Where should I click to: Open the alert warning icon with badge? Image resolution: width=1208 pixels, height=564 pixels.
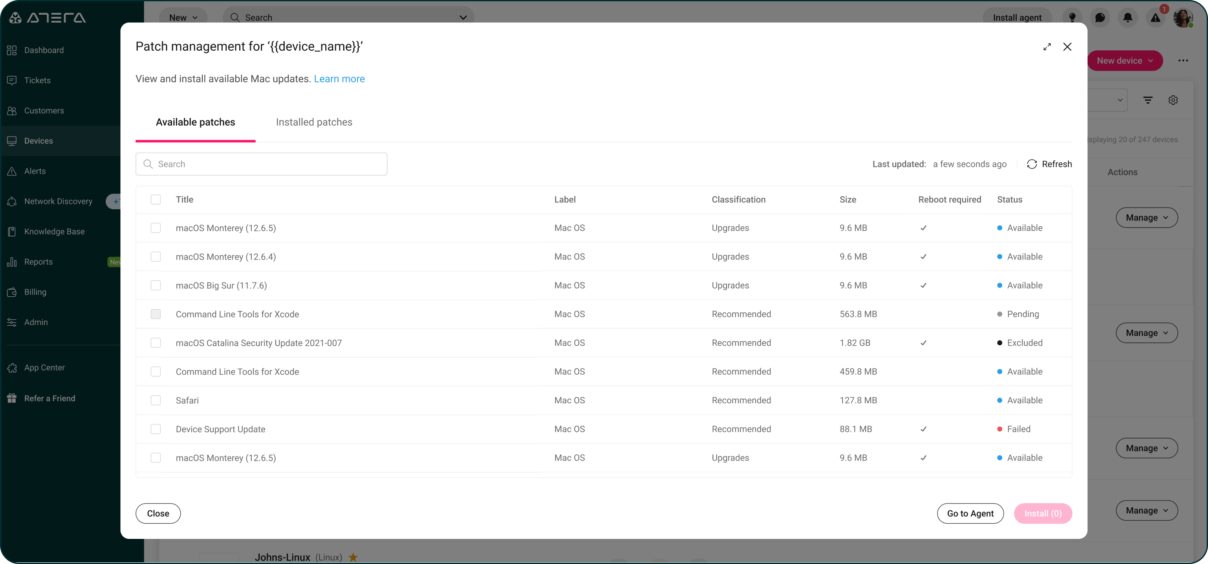tap(1156, 18)
